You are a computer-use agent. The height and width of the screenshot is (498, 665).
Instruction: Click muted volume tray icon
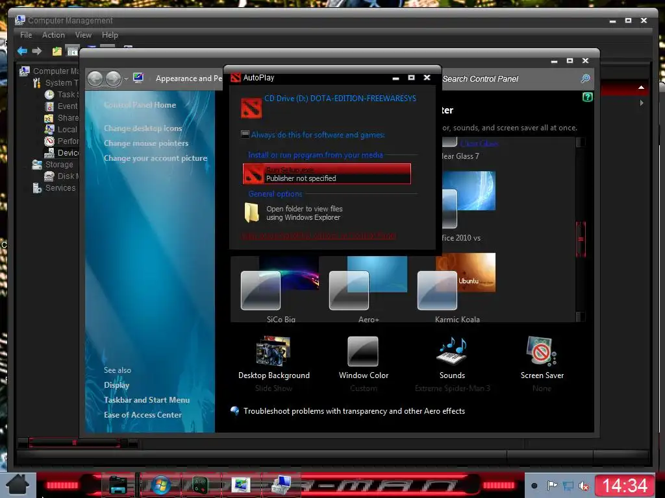click(584, 486)
